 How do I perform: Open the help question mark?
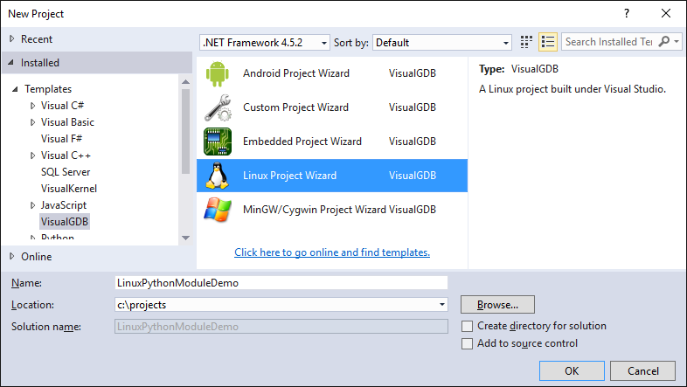627,13
